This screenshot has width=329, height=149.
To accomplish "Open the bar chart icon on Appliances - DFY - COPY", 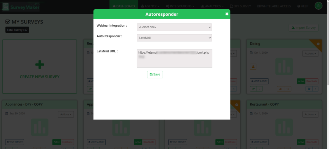I will click(40, 127).
